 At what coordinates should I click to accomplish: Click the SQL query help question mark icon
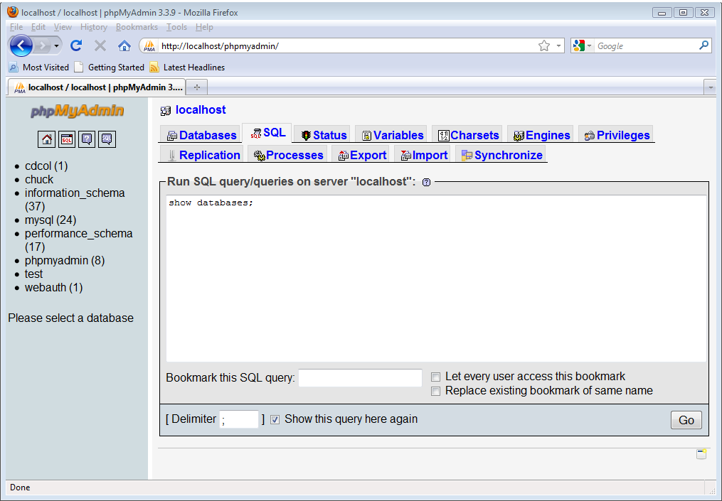426,182
